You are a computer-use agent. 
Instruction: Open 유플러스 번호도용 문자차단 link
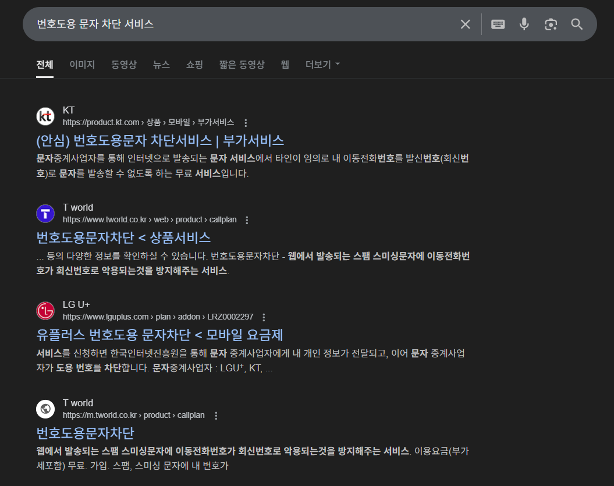coord(159,335)
